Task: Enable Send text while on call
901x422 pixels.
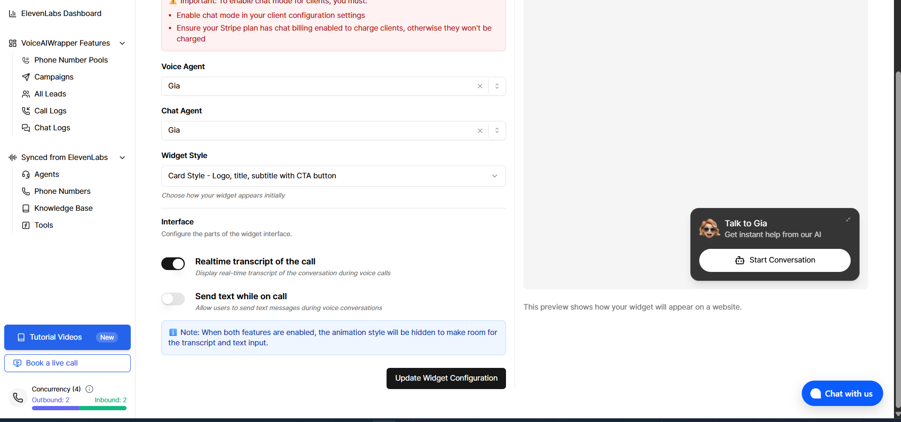Action: pos(173,299)
